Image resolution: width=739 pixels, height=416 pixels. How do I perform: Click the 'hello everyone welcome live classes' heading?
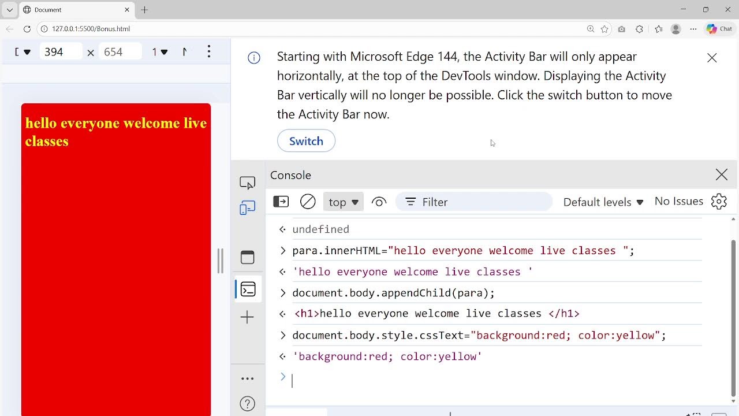click(116, 132)
